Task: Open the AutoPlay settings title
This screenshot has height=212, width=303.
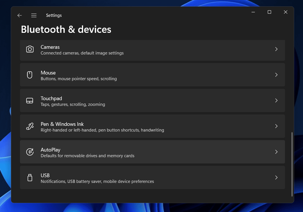Action: point(50,150)
